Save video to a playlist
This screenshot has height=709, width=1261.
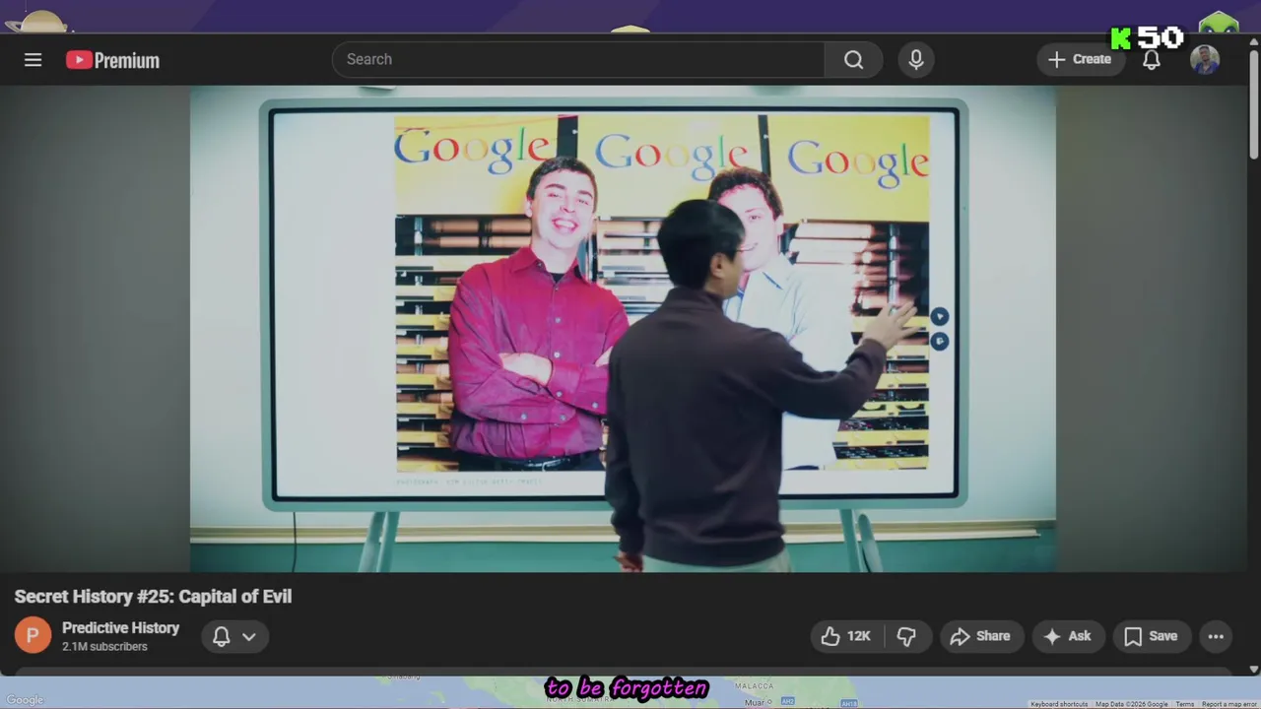pos(1152,636)
